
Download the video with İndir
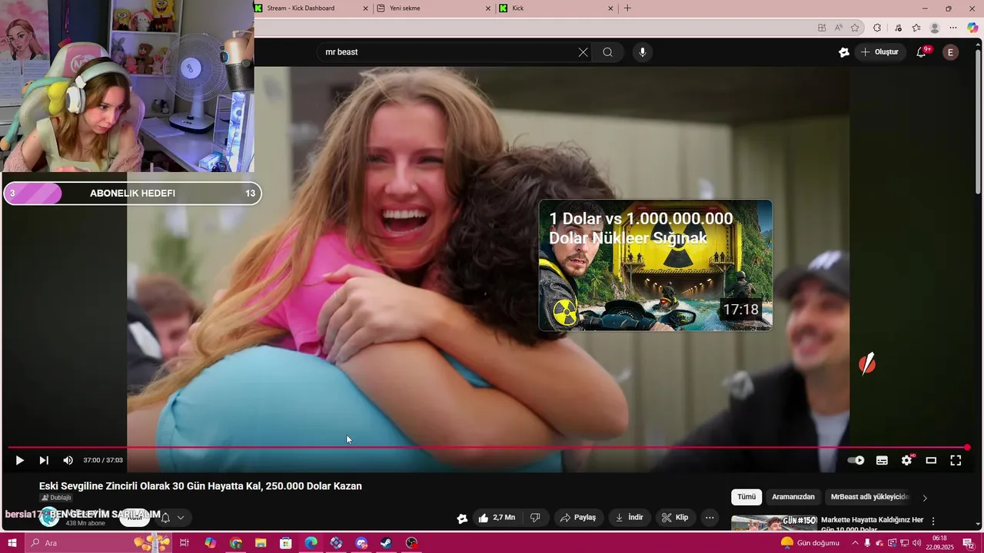pyautogui.click(x=629, y=518)
